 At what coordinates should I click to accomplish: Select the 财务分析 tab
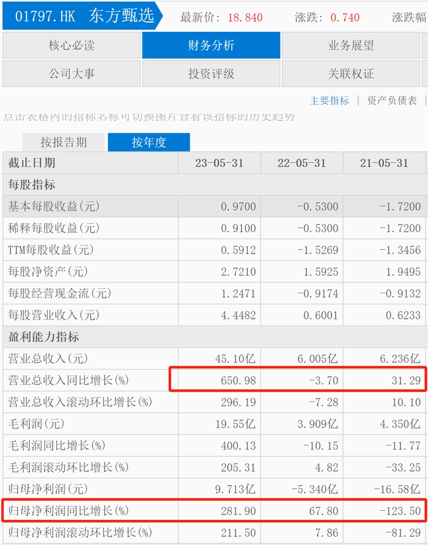click(x=211, y=45)
